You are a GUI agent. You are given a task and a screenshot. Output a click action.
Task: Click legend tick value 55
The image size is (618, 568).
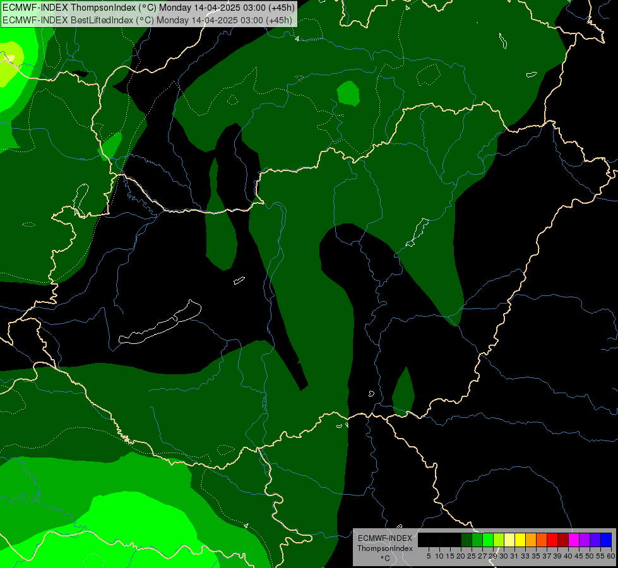click(x=600, y=556)
